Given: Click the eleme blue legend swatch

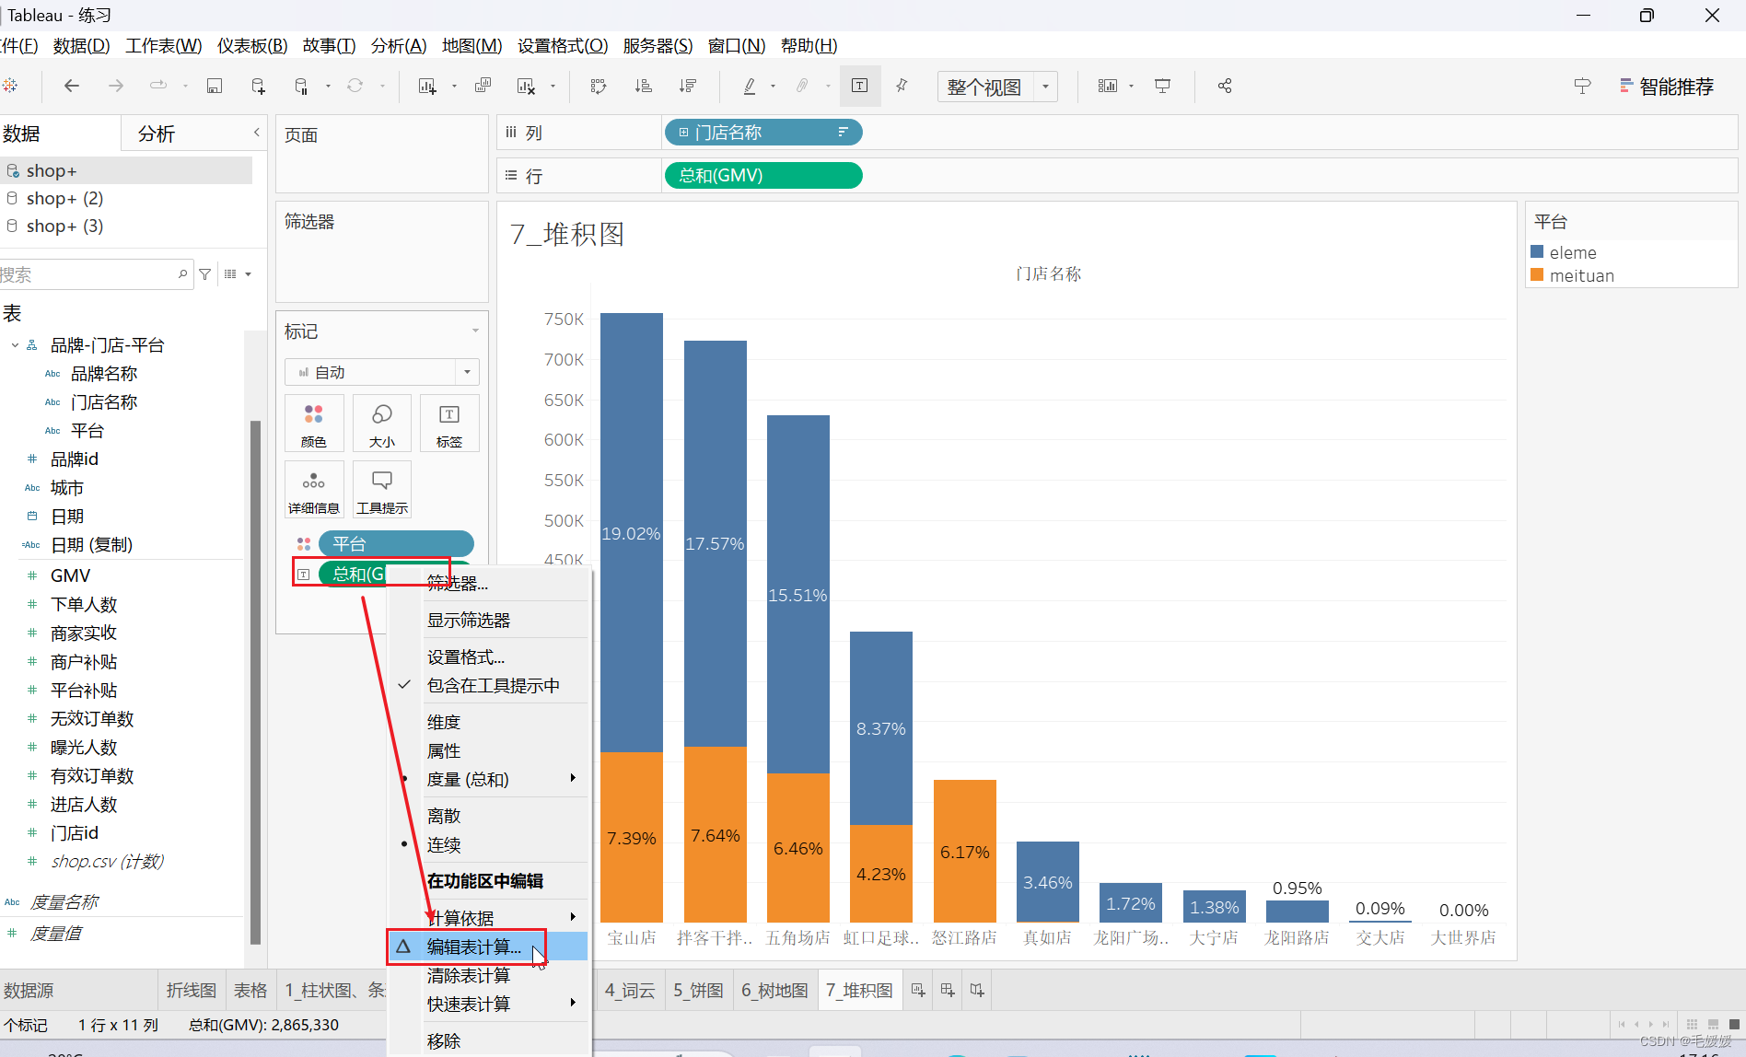Looking at the screenshot, I should 1537,251.
